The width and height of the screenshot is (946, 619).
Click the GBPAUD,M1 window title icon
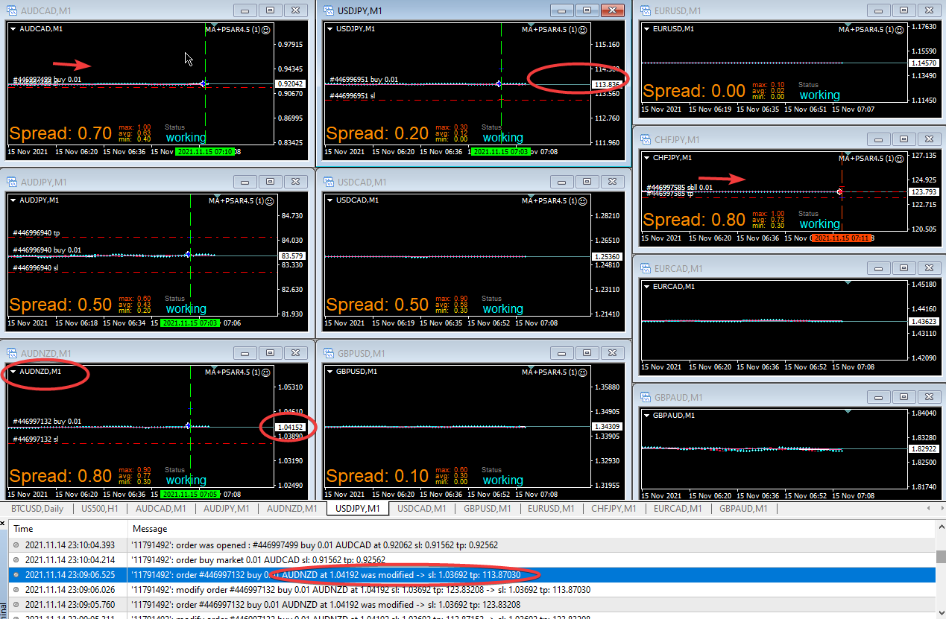[646, 398]
